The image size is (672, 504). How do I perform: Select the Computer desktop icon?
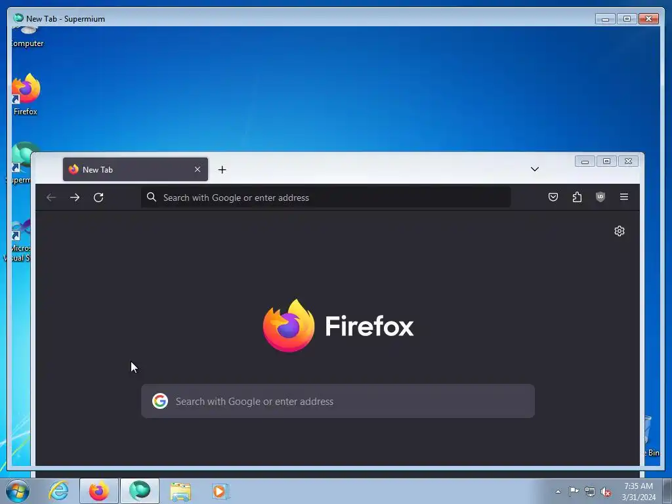coord(27,38)
